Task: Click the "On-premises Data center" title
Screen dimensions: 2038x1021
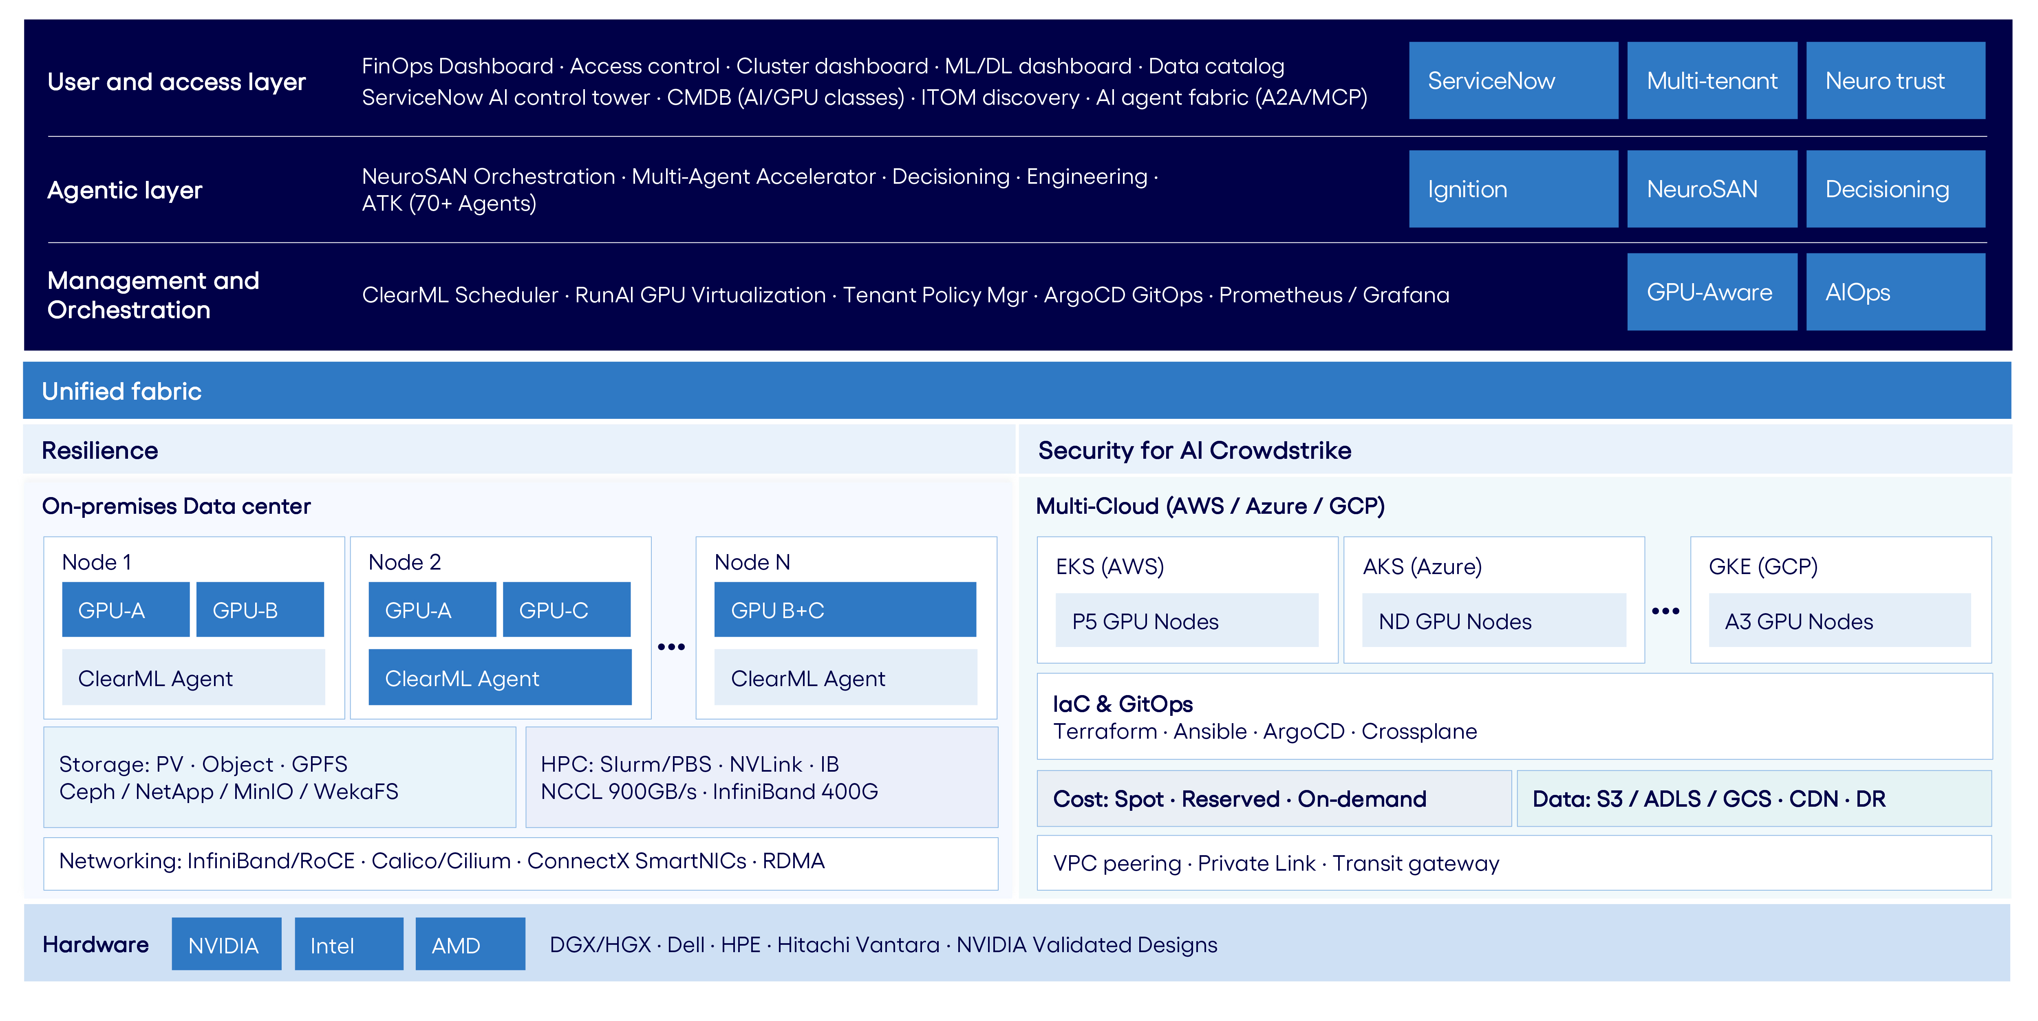Action: click(176, 506)
